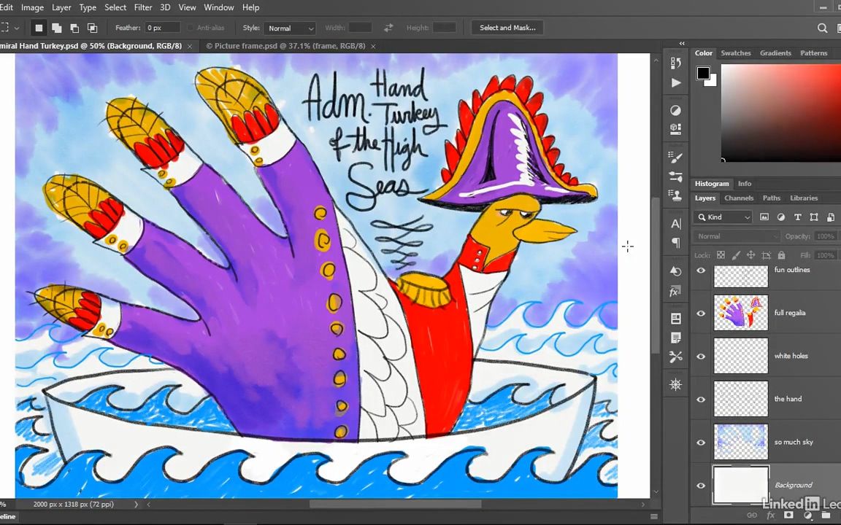Click the swap Width and Height button
Viewport: 841px width, 525px height.
tap(388, 28)
